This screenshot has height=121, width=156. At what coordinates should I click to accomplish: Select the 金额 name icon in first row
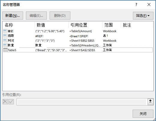tap(5, 31)
